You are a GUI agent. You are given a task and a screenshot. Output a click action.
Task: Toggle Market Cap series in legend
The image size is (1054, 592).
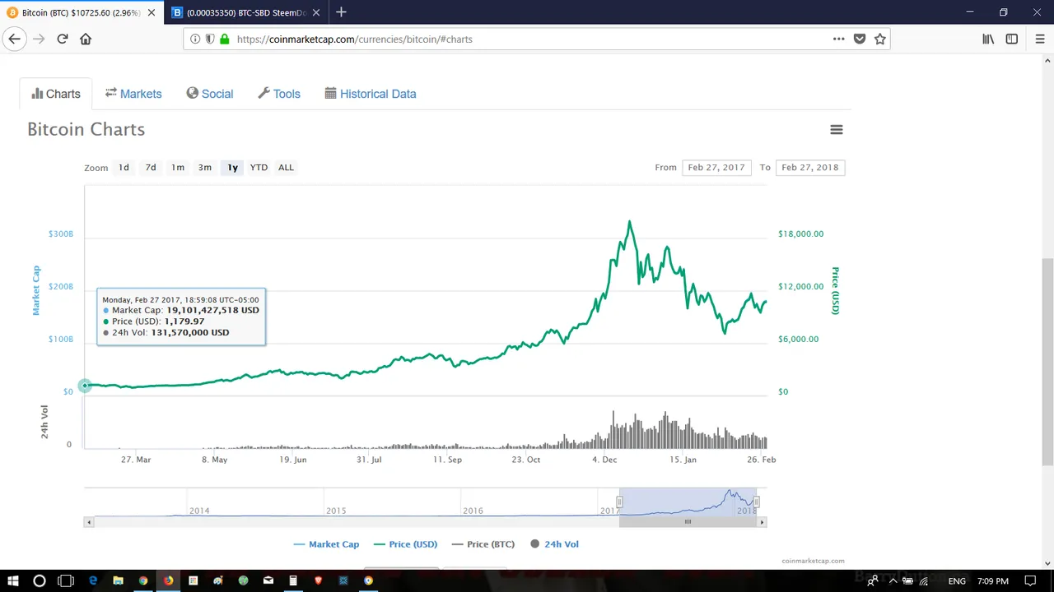[327, 544]
